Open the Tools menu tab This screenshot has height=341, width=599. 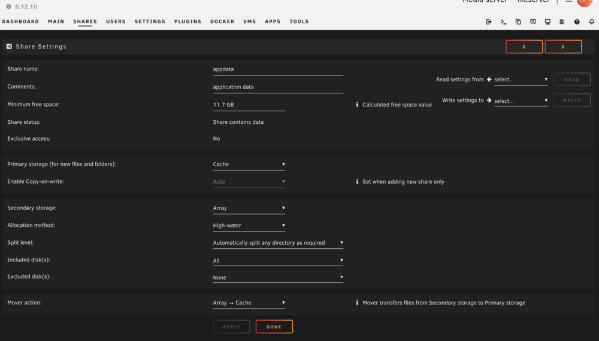coord(299,22)
